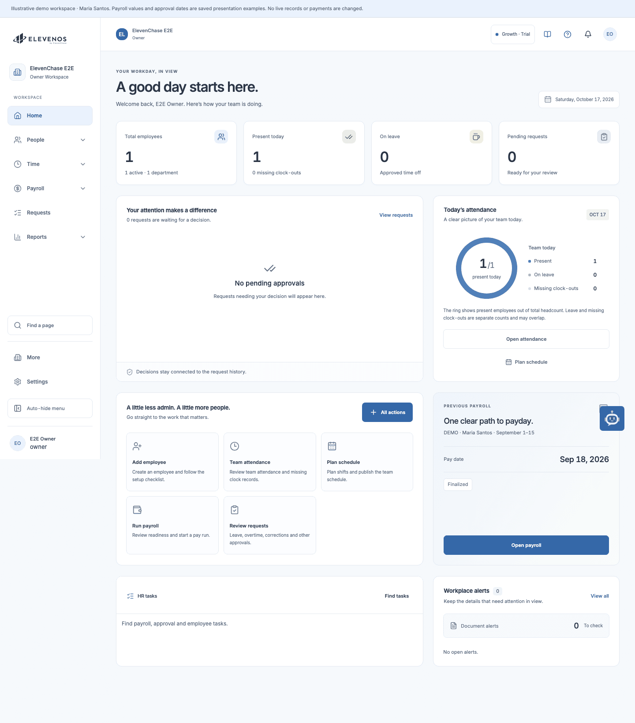Expand the Time menu chevron

(x=83, y=164)
